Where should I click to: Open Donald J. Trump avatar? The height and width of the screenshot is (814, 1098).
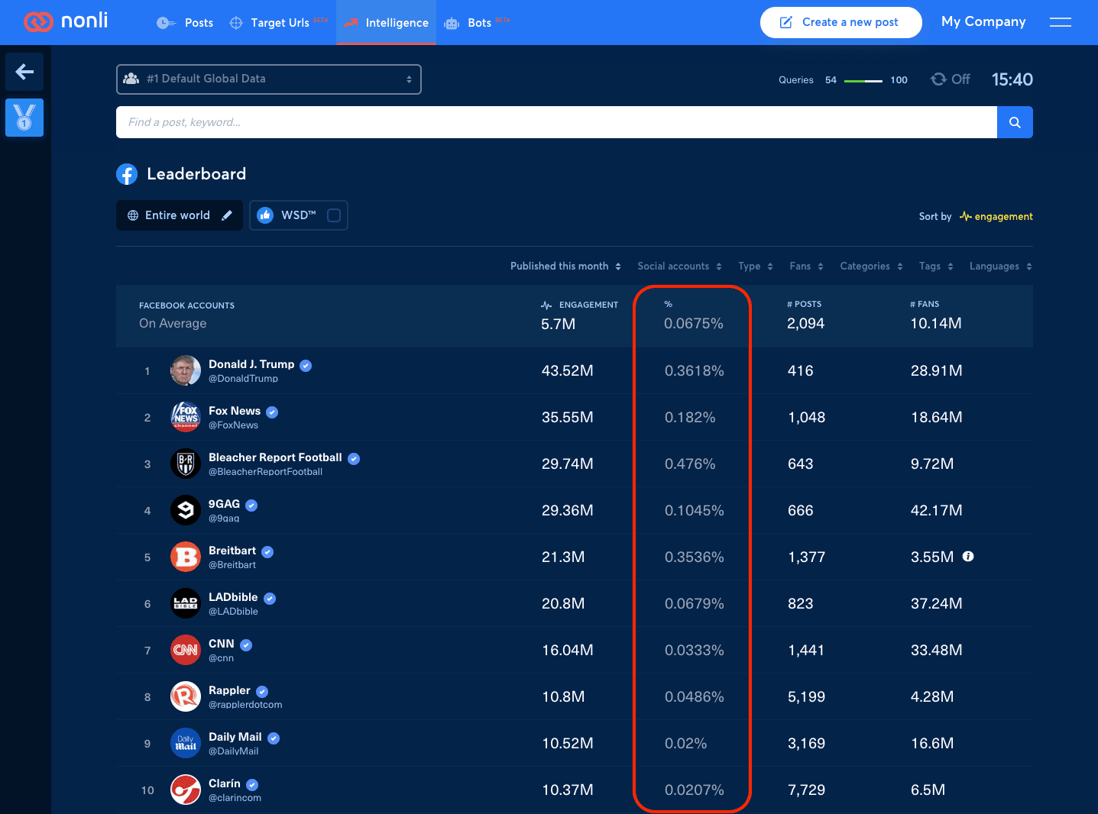(x=186, y=370)
